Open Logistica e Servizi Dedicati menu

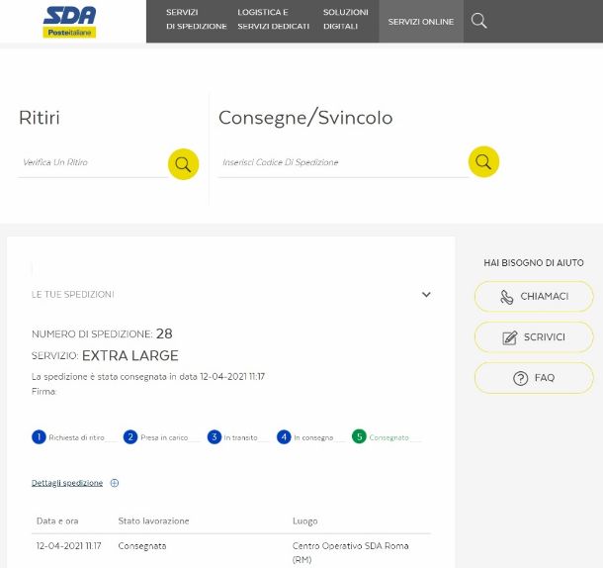tap(274, 19)
